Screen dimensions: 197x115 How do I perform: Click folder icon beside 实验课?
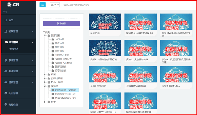[49, 86]
